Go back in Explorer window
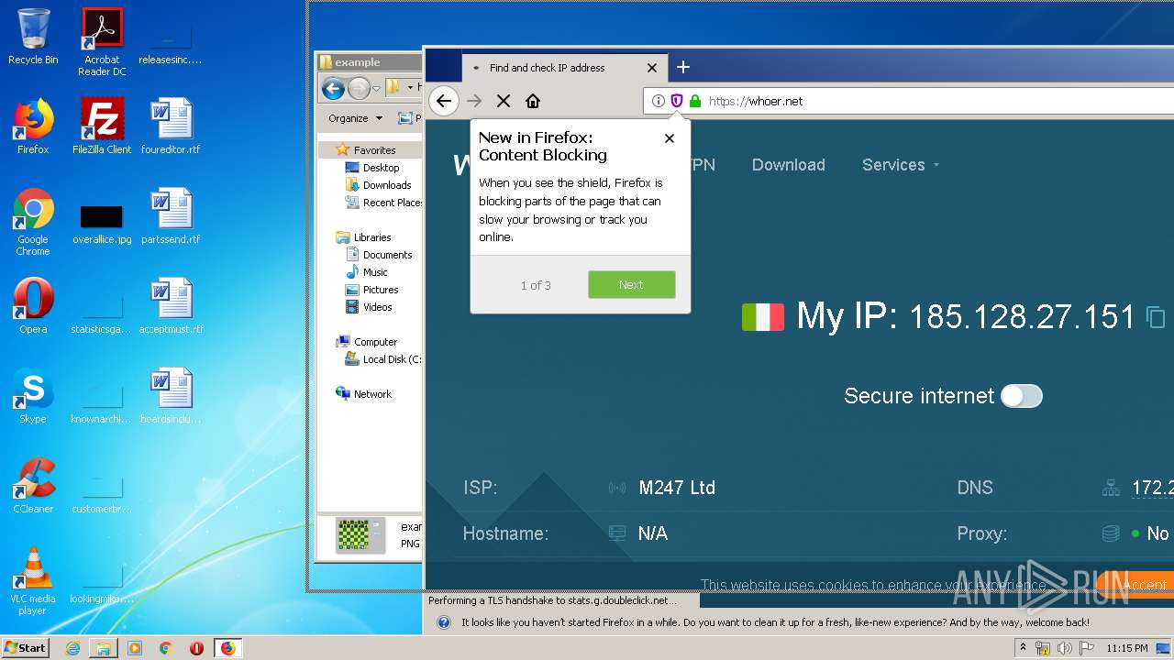The image size is (1174, 660). pyautogui.click(x=333, y=89)
